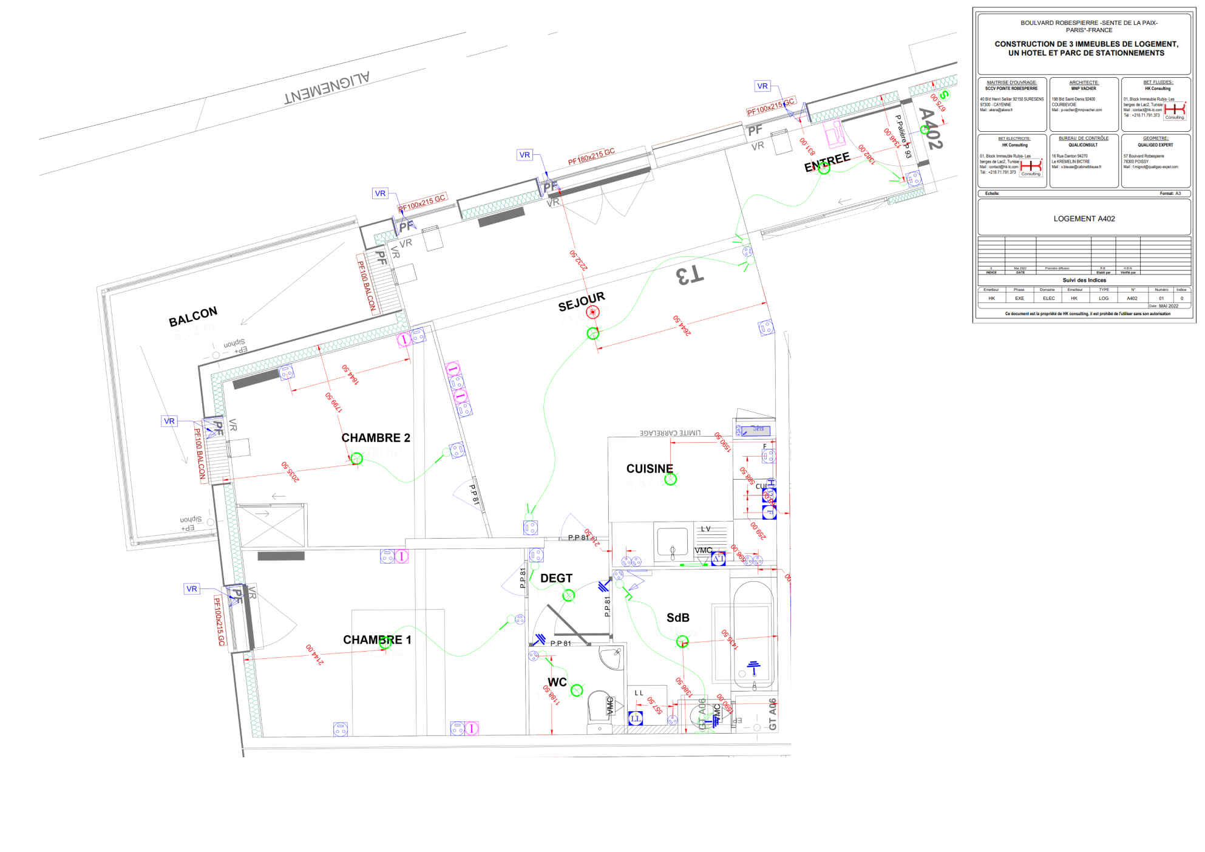The width and height of the screenshot is (1205, 852).
Task: Select the upside-down ALIGNEMENT text at top
Action: 327,87
